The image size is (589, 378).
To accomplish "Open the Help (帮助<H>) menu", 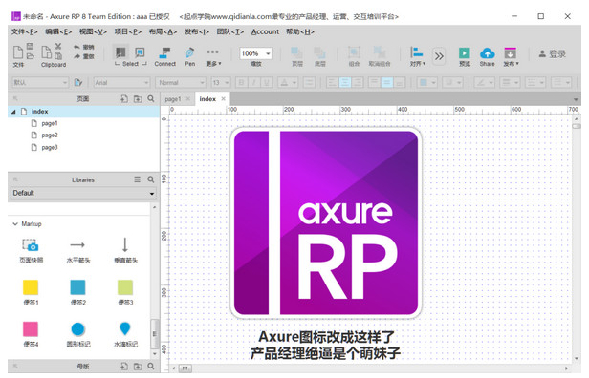I will (300, 31).
